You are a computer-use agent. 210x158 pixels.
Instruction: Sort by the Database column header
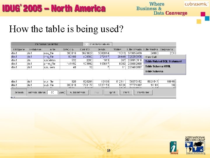click(x=35, y=49)
